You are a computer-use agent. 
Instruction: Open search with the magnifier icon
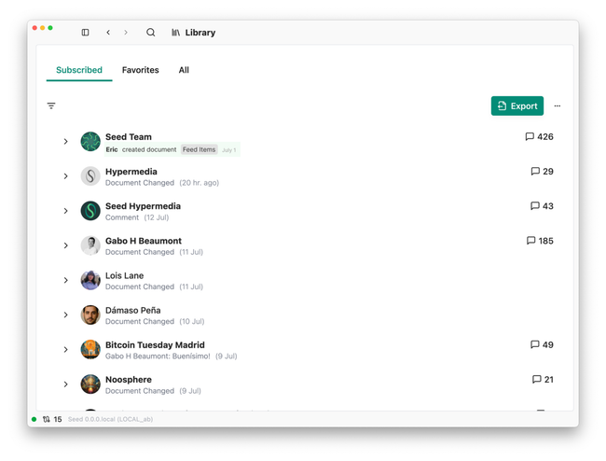[x=150, y=33]
